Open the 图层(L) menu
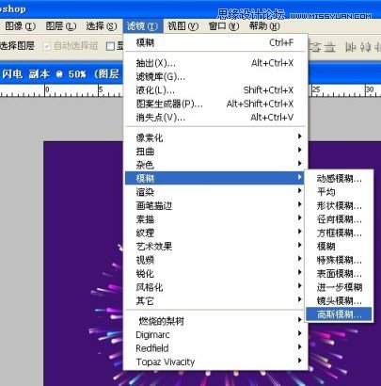The image size is (381, 386). point(61,26)
